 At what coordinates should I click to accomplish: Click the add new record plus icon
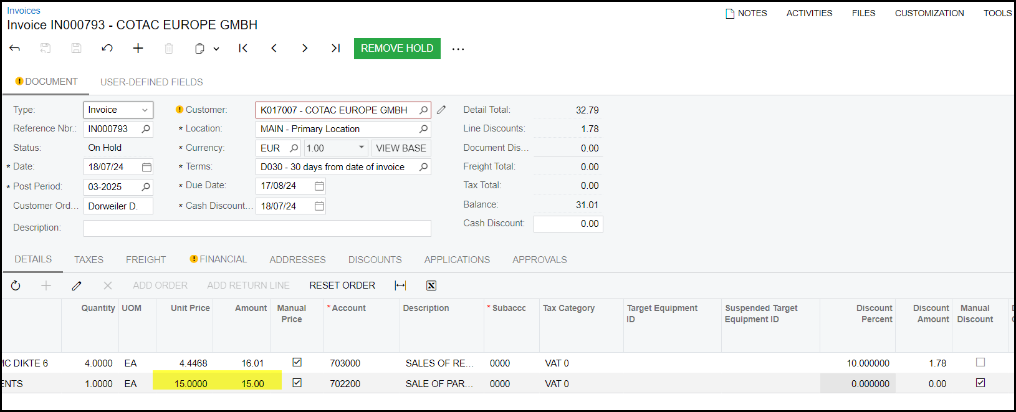point(138,49)
